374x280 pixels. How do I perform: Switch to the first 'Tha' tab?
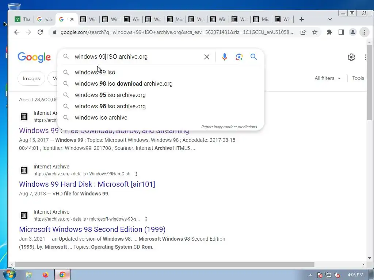pos(23,19)
